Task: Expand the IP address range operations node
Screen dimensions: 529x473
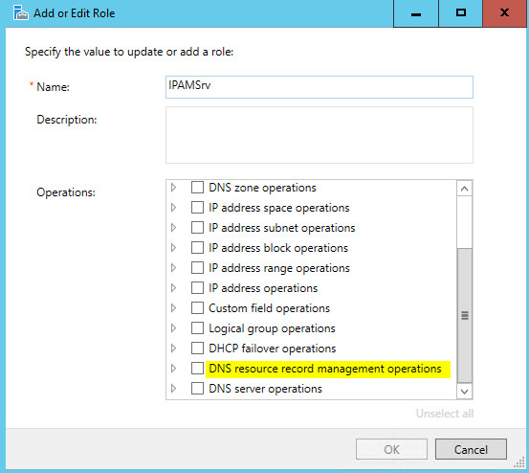Action: 173,268
